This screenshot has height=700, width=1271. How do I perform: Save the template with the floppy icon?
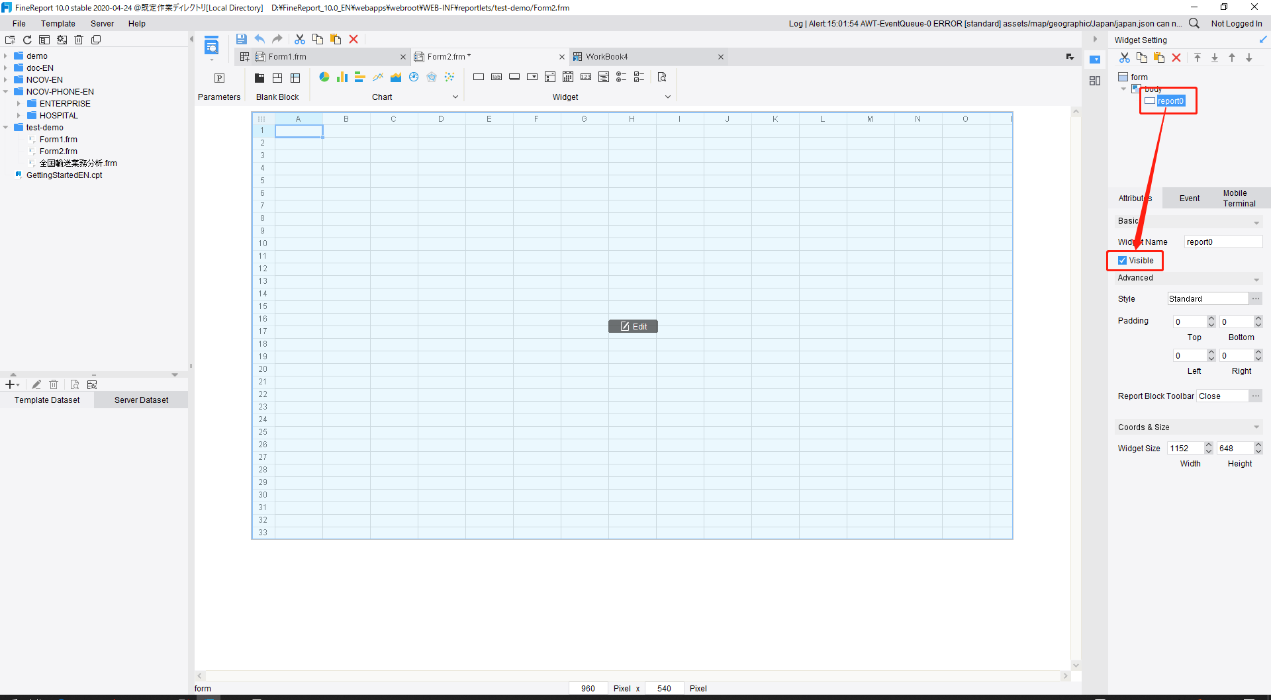(242, 39)
